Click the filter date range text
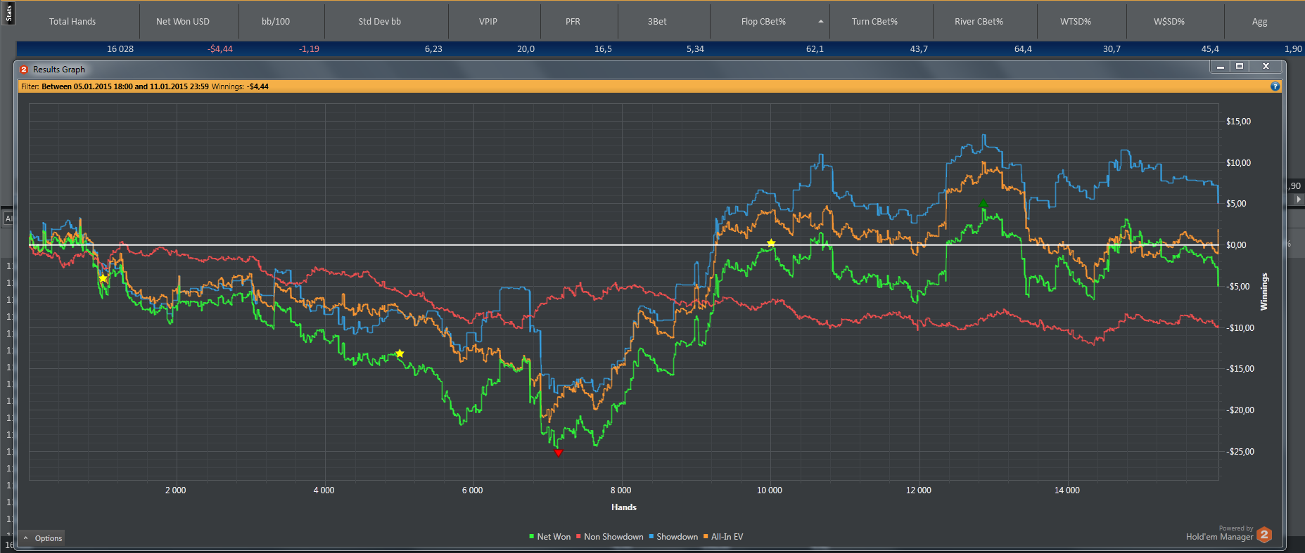 point(125,86)
